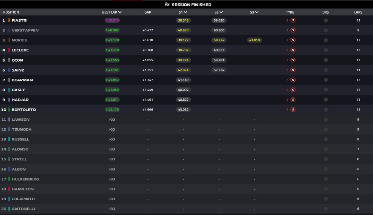Click soft tyre icon in Bearman row
The image size is (373, 215).
point(293,80)
